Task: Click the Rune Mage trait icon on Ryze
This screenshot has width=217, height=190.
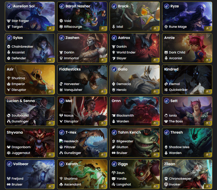Action: coord(166,27)
